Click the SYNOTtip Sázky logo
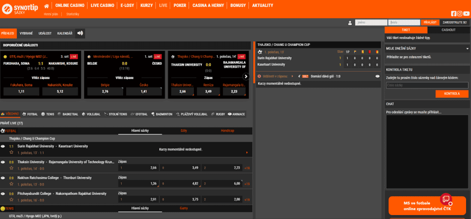The width and height of the screenshot is (471, 219). (x=20, y=9)
